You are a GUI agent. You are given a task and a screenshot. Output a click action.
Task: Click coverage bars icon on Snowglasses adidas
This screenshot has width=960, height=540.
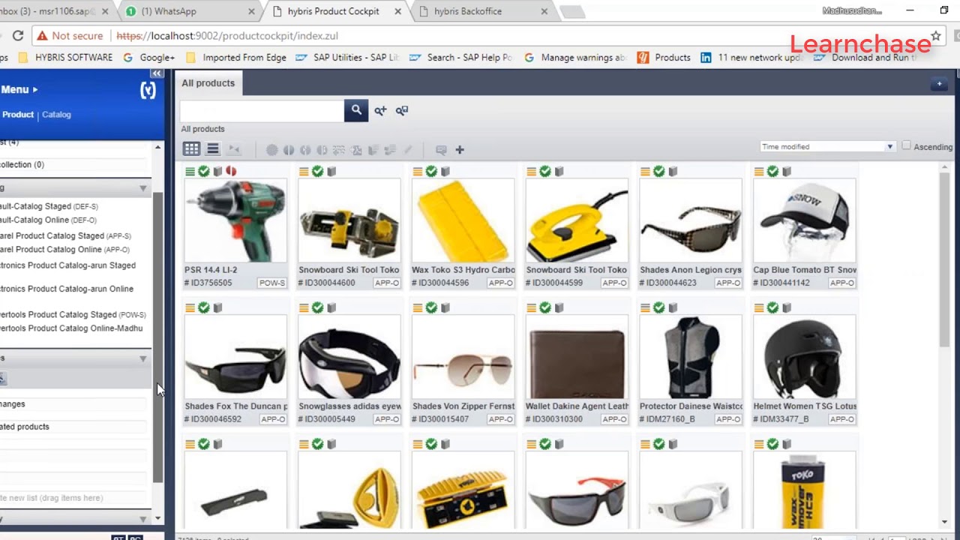(304, 307)
